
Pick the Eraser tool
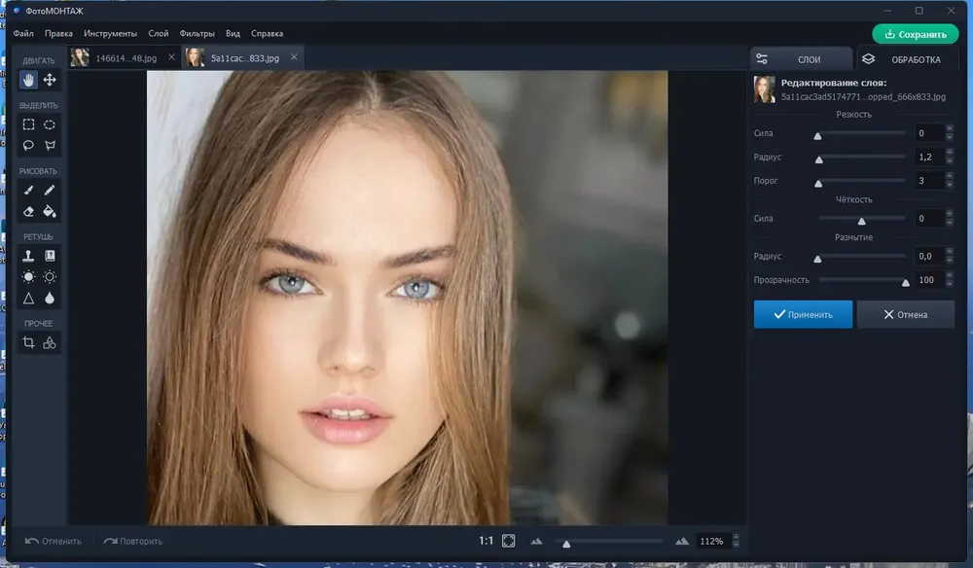click(x=28, y=211)
